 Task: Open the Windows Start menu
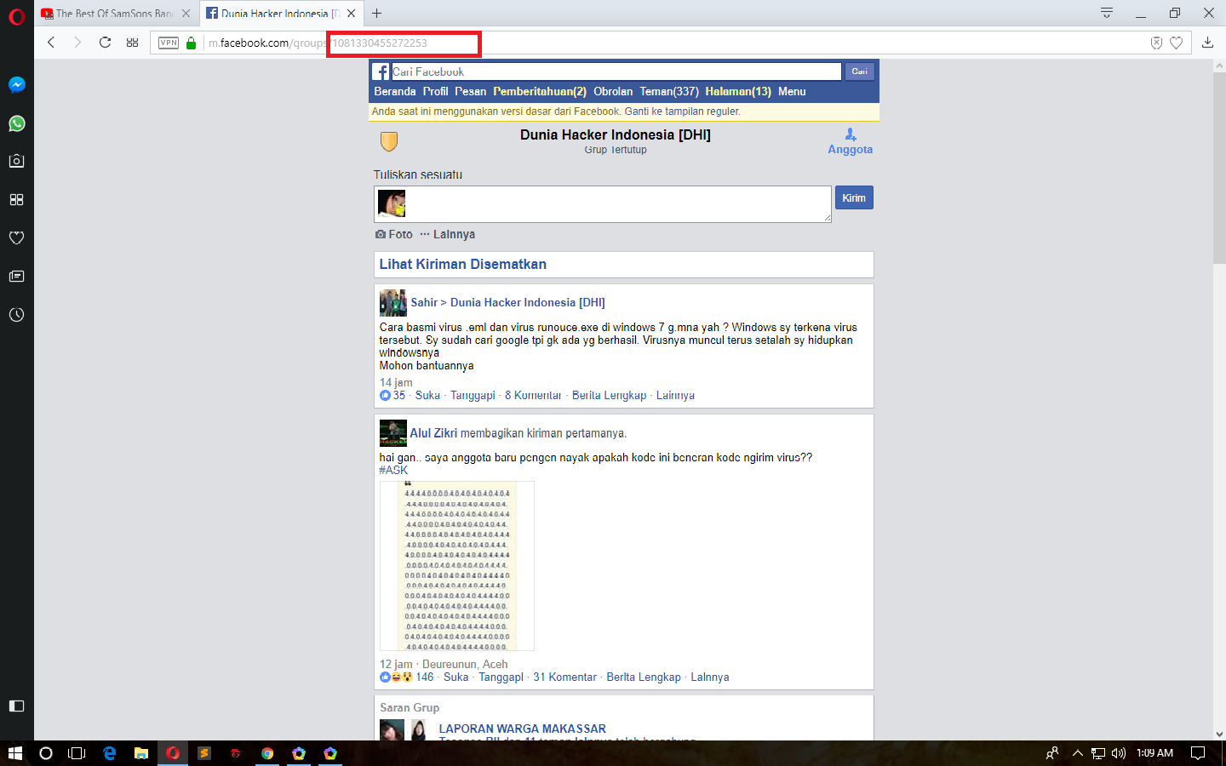pos(14,753)
